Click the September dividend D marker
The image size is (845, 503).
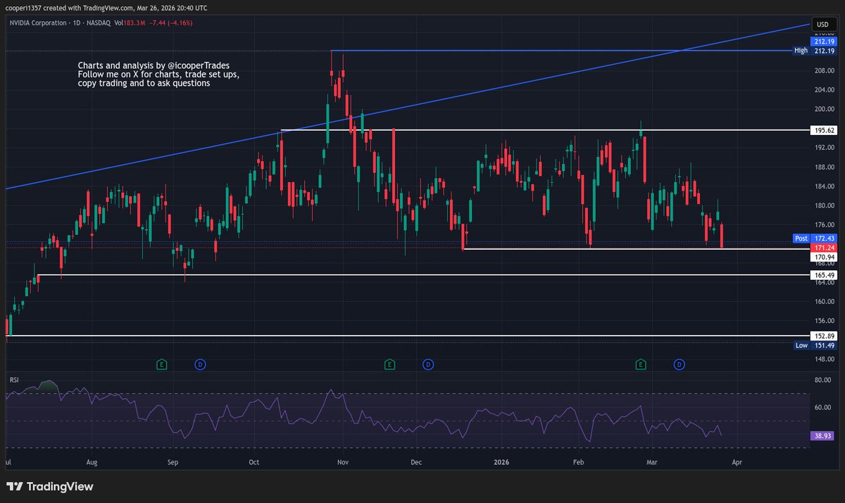pyautogui.click(x=201, y=364)
